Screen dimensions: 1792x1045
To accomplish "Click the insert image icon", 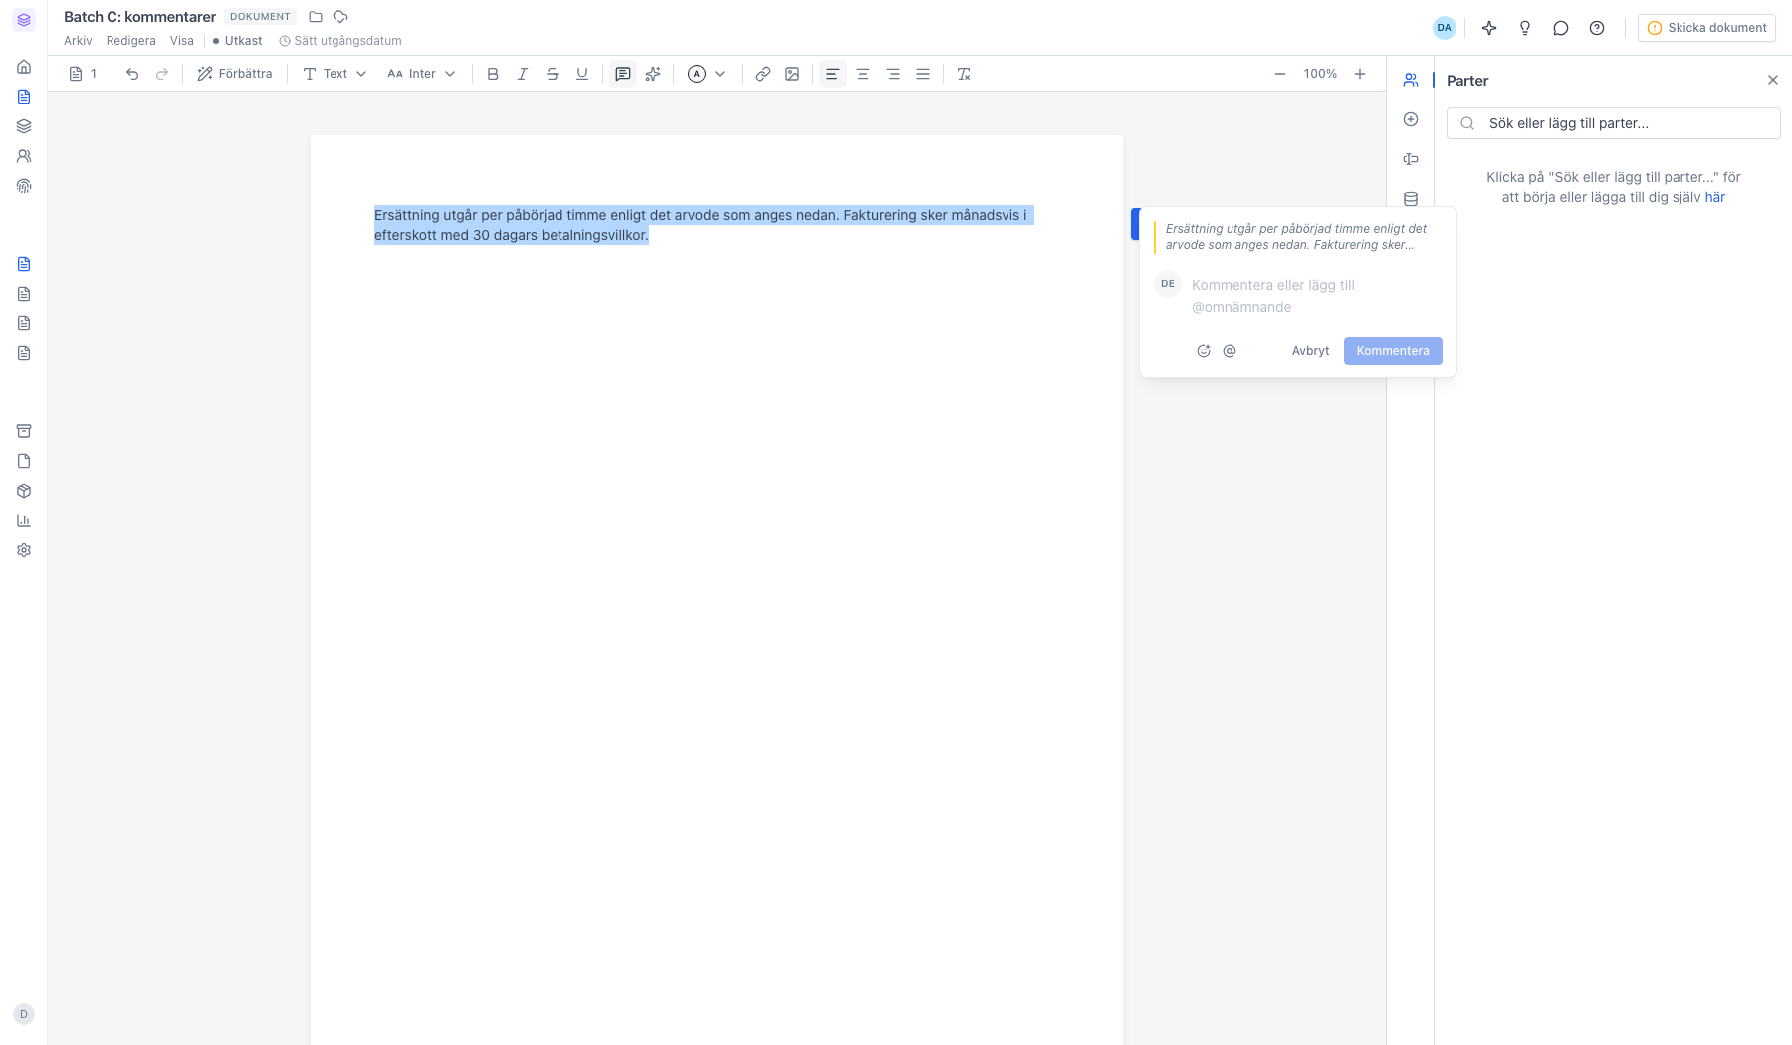I will [x=792, y=74].
